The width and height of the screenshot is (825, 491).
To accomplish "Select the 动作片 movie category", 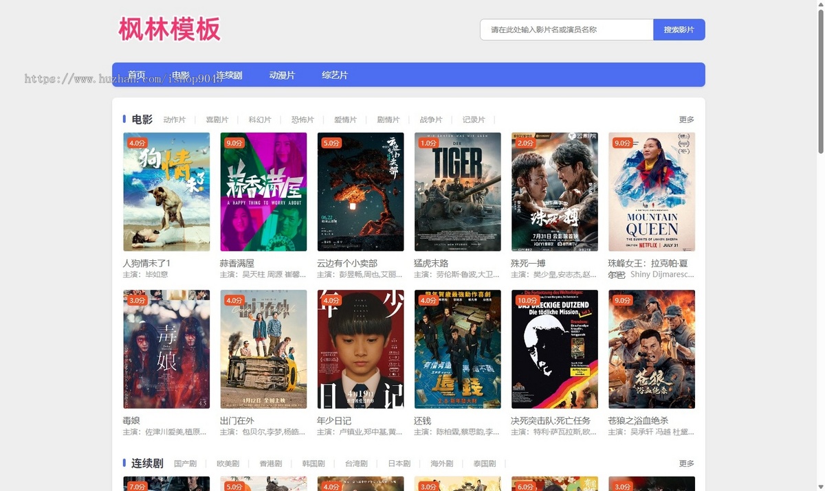I will [x=175, y=119].
